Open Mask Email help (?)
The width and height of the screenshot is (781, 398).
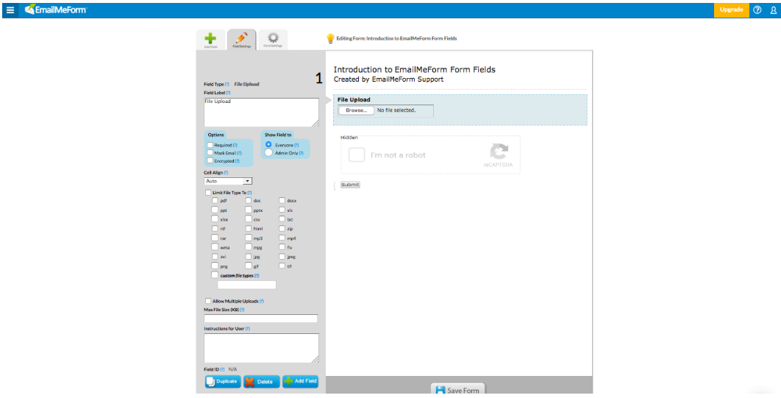point(239,153)
